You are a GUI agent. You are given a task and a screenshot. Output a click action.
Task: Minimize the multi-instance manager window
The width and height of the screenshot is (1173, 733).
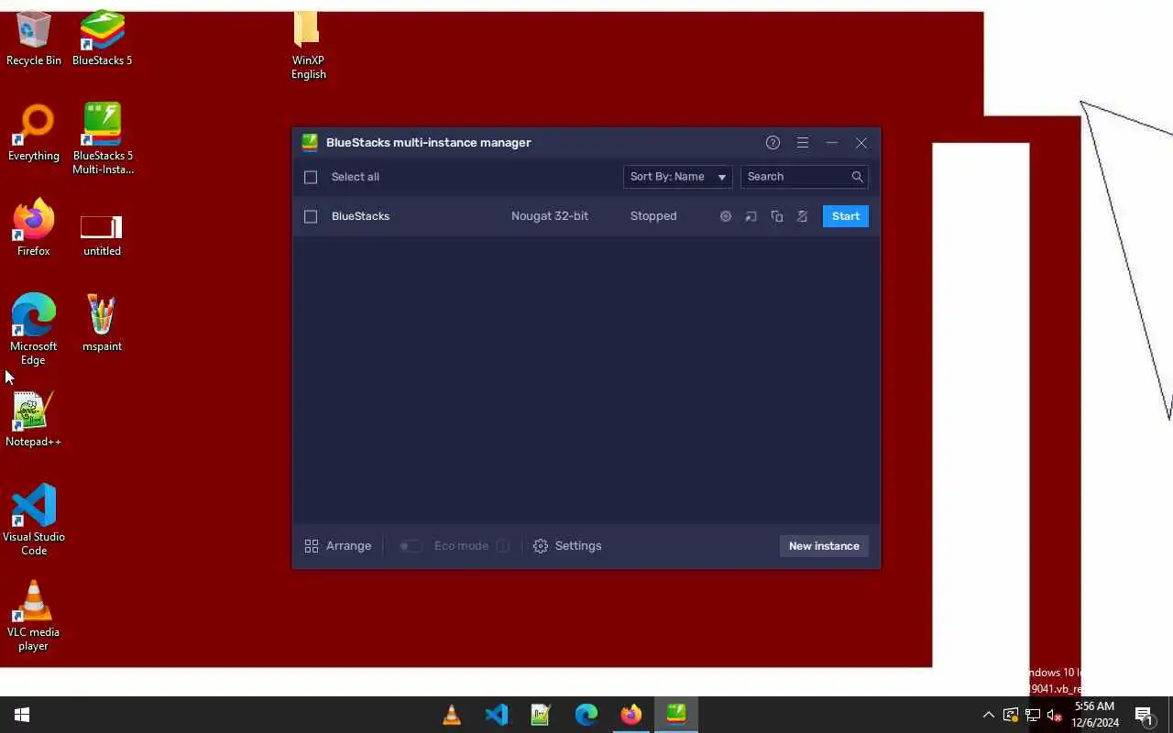(x=832, y=143)
